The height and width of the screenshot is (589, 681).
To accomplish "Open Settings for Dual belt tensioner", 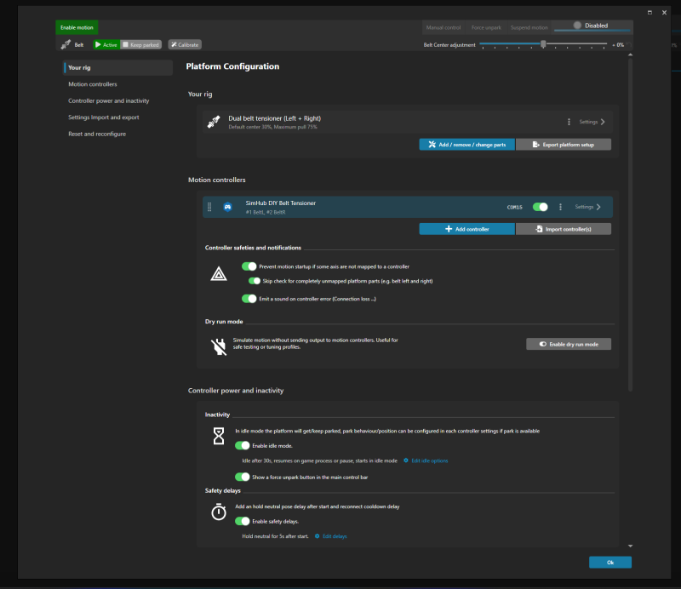I will [592, 122].
